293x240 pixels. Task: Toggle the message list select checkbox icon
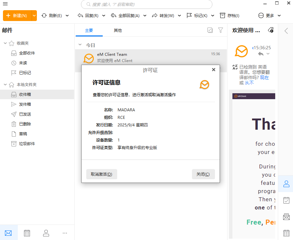click(210, 30)
